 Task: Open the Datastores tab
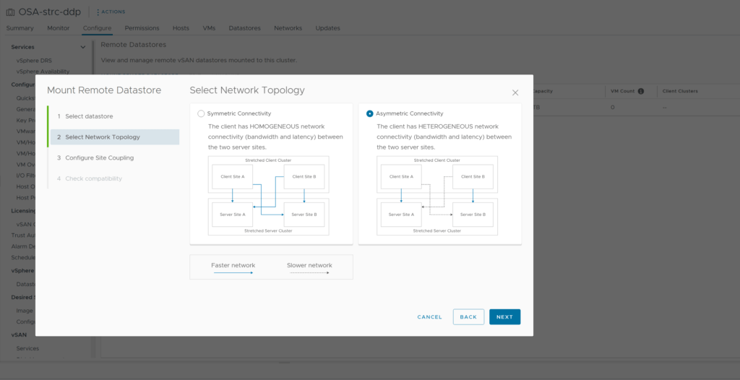pyautogui.click(x=244, y=28)
